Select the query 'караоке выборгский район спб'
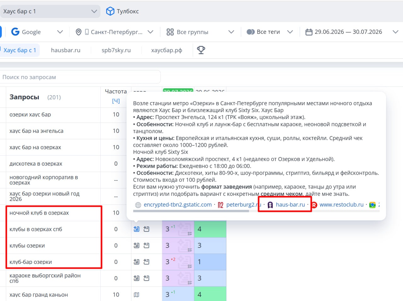403x301 pixels. (45, 278)
